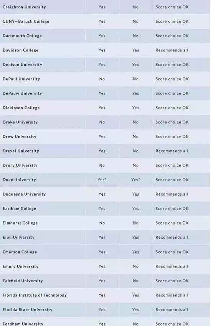Select Florida Institute of Technology row
Image resolution: width=211 pixels, height=326 pixels.
(x=105, y=295)
